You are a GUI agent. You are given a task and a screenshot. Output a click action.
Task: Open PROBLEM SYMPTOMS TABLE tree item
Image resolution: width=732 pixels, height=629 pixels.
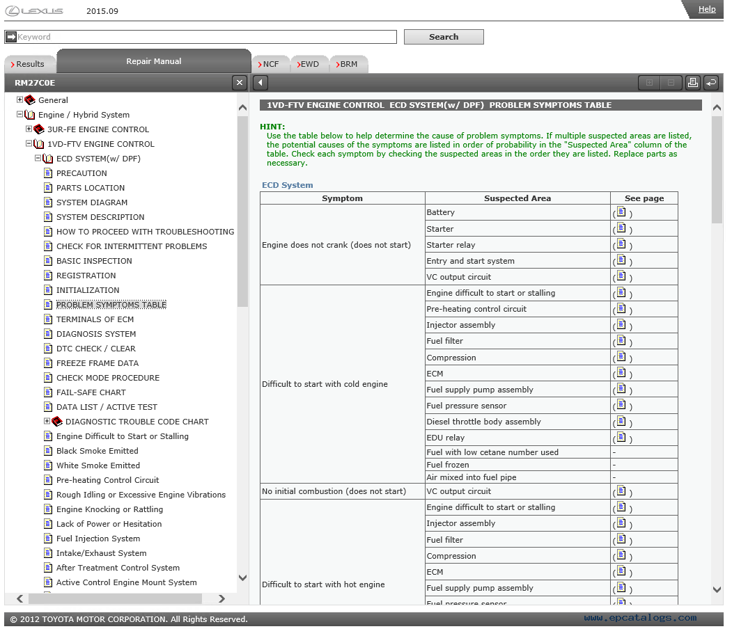tap(111, 305)
